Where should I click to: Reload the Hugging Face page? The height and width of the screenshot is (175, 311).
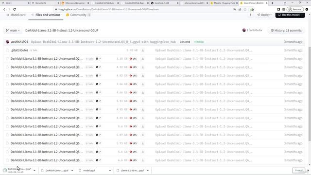[15, 9]
